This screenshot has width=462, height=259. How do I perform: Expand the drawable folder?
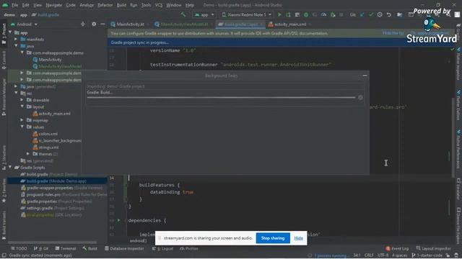pos(22,100)
